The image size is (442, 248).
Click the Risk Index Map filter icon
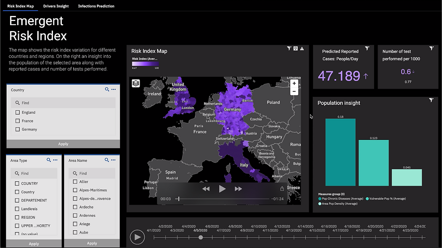click(x=289, y=48)
